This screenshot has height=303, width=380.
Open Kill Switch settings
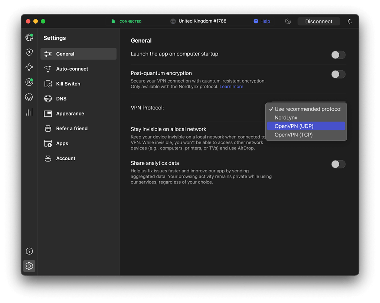tap(79, 84)
